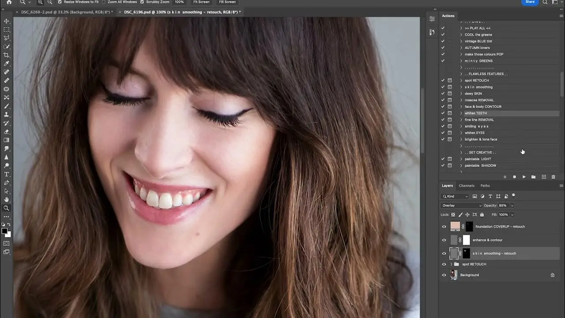Screen dimensions: 565x318
Task: Select the Crop tool
Action: [x=7, y=55]
